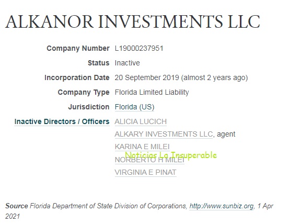Click the Company Number label

(78, 48)
